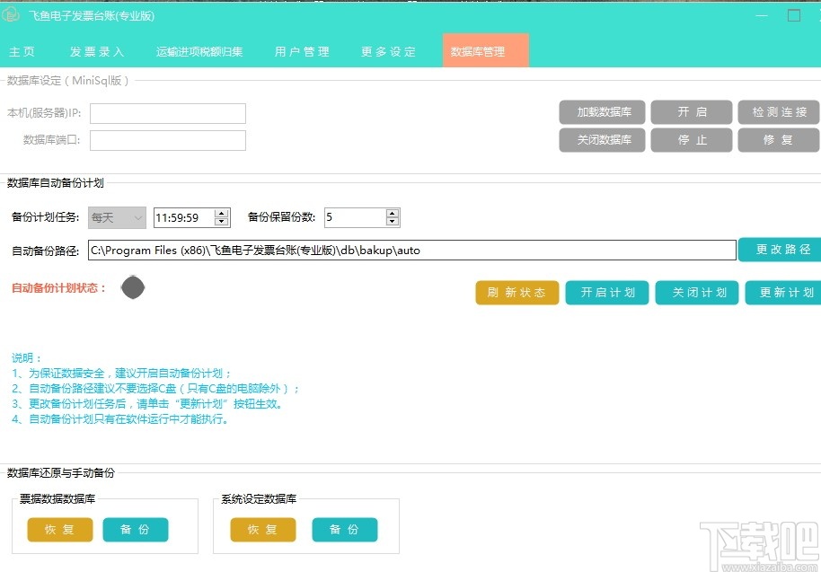
Task: Maximize the application window
Action: coord(794,15)
